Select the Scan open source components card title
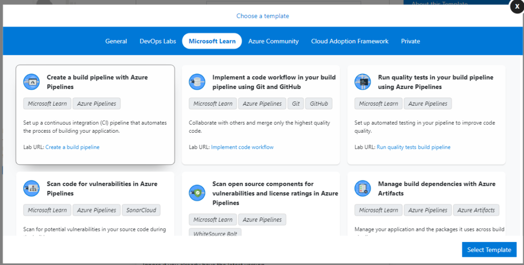The width and height of the screenshot is (524, 265). point(275,194)
